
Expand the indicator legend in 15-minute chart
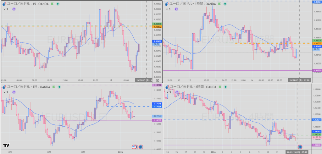(4, 9)
